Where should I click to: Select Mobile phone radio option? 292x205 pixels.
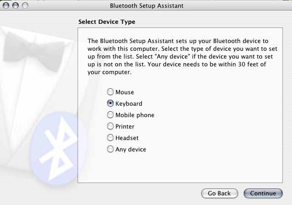[x=110, y=115]
